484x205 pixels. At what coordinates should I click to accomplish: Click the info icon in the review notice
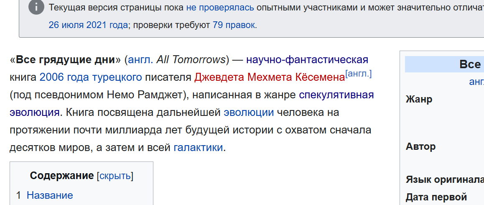click(37, 7)
